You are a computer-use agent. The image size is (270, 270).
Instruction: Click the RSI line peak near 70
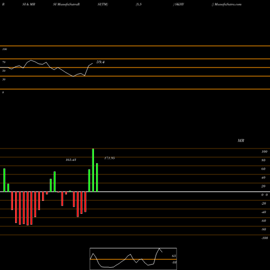coord(31,60)
